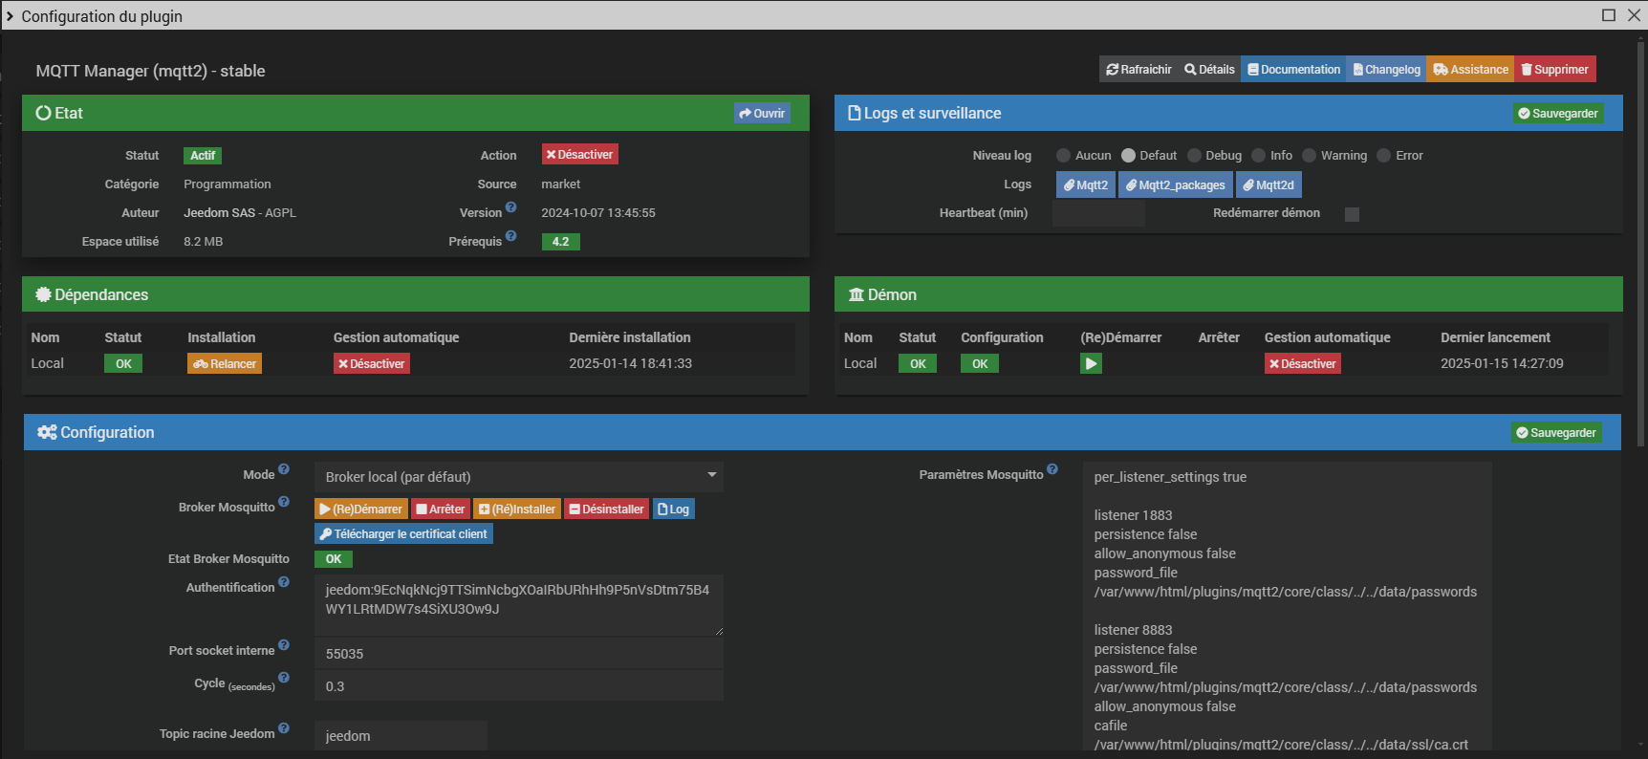Image resolution: width=1648 pixels, height=759 pixels.
Task: Select the Debug log level
Action: (1194, 156)
